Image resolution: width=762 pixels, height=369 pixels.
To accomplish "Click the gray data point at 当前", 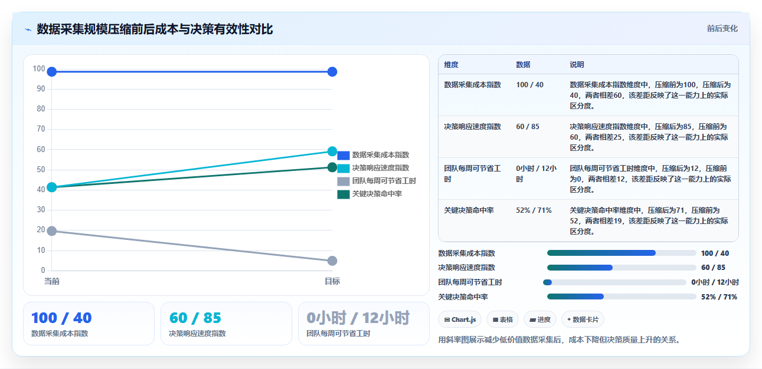I will coord(52,231).
